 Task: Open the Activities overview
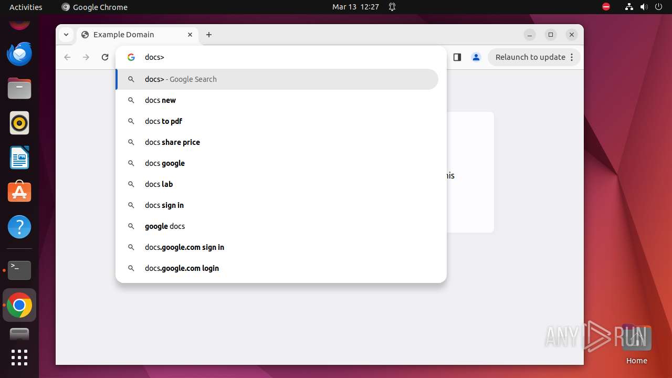26,7
